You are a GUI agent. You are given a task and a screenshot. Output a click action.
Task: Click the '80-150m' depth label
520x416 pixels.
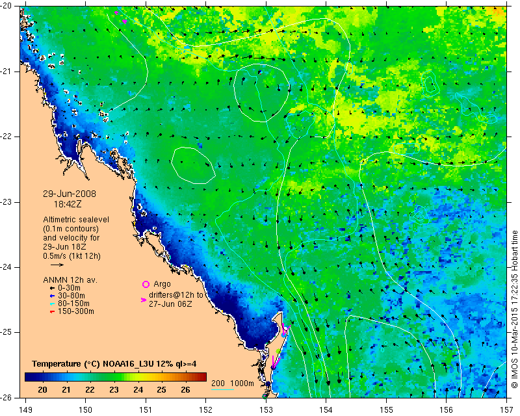coord(73,304)
